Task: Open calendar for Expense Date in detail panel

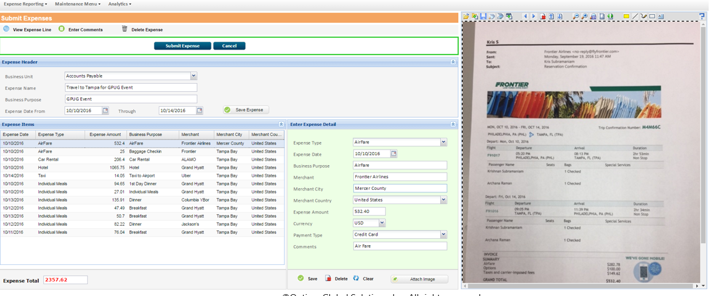Action: pos(393,153)
